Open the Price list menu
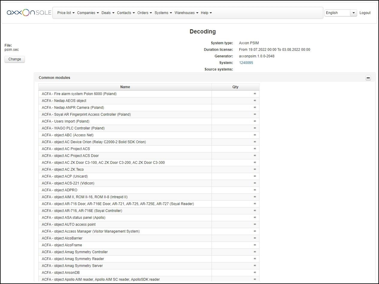Image resolution: width=379 pixels, height=284 pixels. coord(66,13)
